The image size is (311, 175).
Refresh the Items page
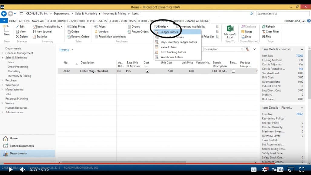(x=269, y=27)
